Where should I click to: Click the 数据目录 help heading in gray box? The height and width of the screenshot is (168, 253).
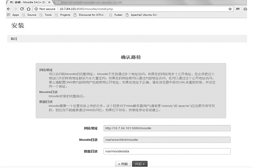click(46, 102)
